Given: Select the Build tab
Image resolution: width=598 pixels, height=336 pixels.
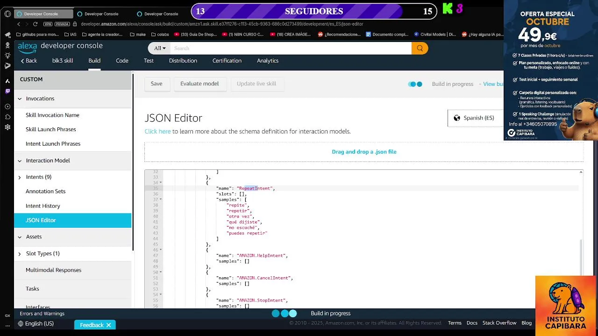Looking at the screenshot, I should click(x=94, y=61).
